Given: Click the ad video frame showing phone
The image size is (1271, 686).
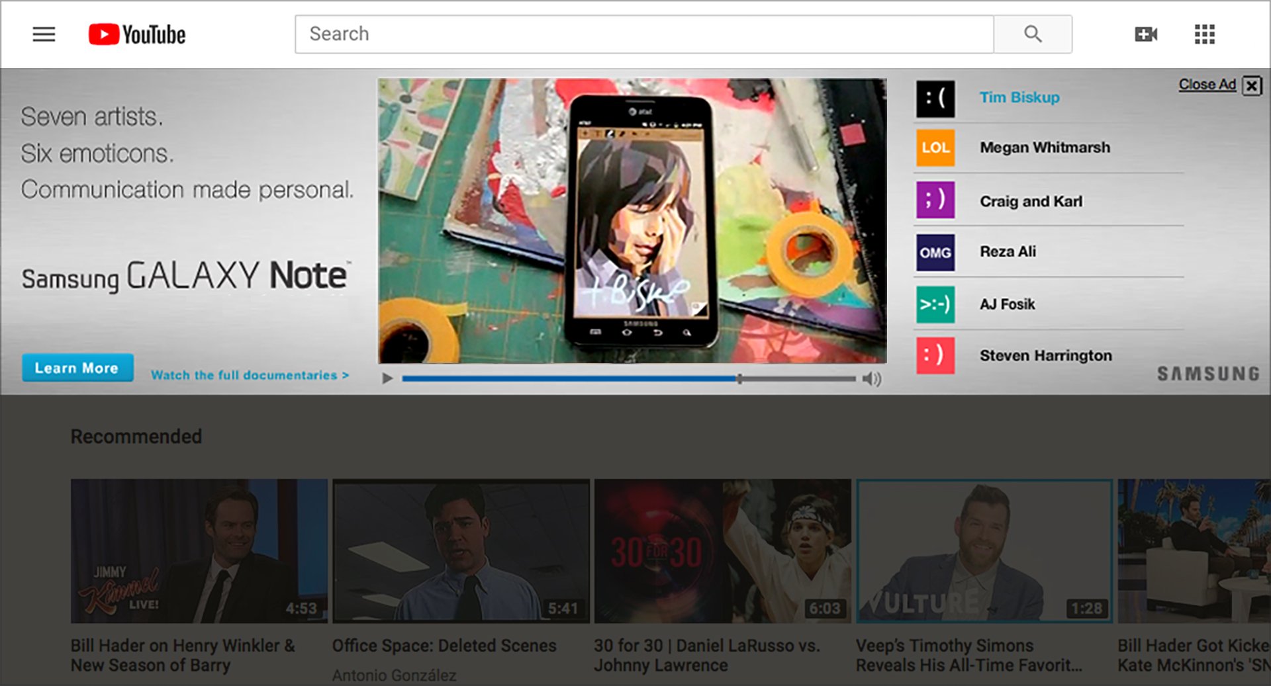Looking at the screenshot, I should coord(632,221).
